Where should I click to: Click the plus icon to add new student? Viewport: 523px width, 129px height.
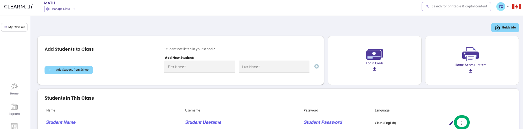coord(317,67)
